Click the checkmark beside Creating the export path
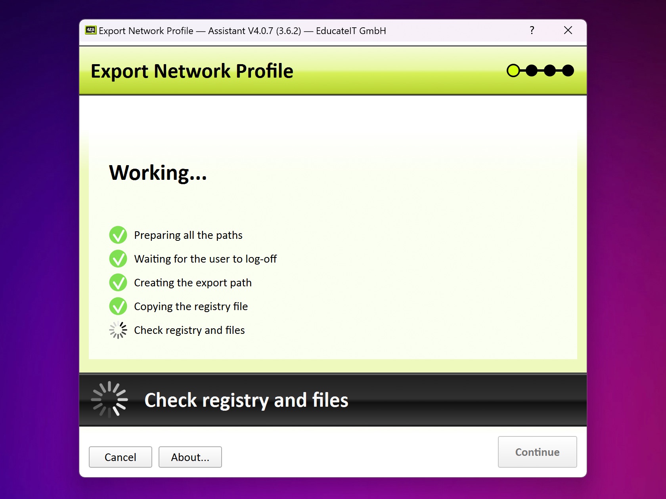The image size is (666, 499). click(x=118, y=282)
